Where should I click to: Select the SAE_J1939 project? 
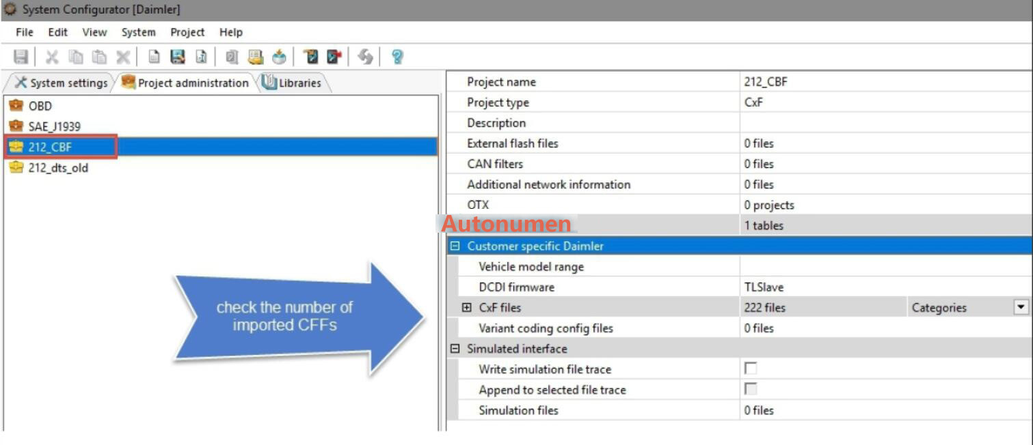(54, 126)
